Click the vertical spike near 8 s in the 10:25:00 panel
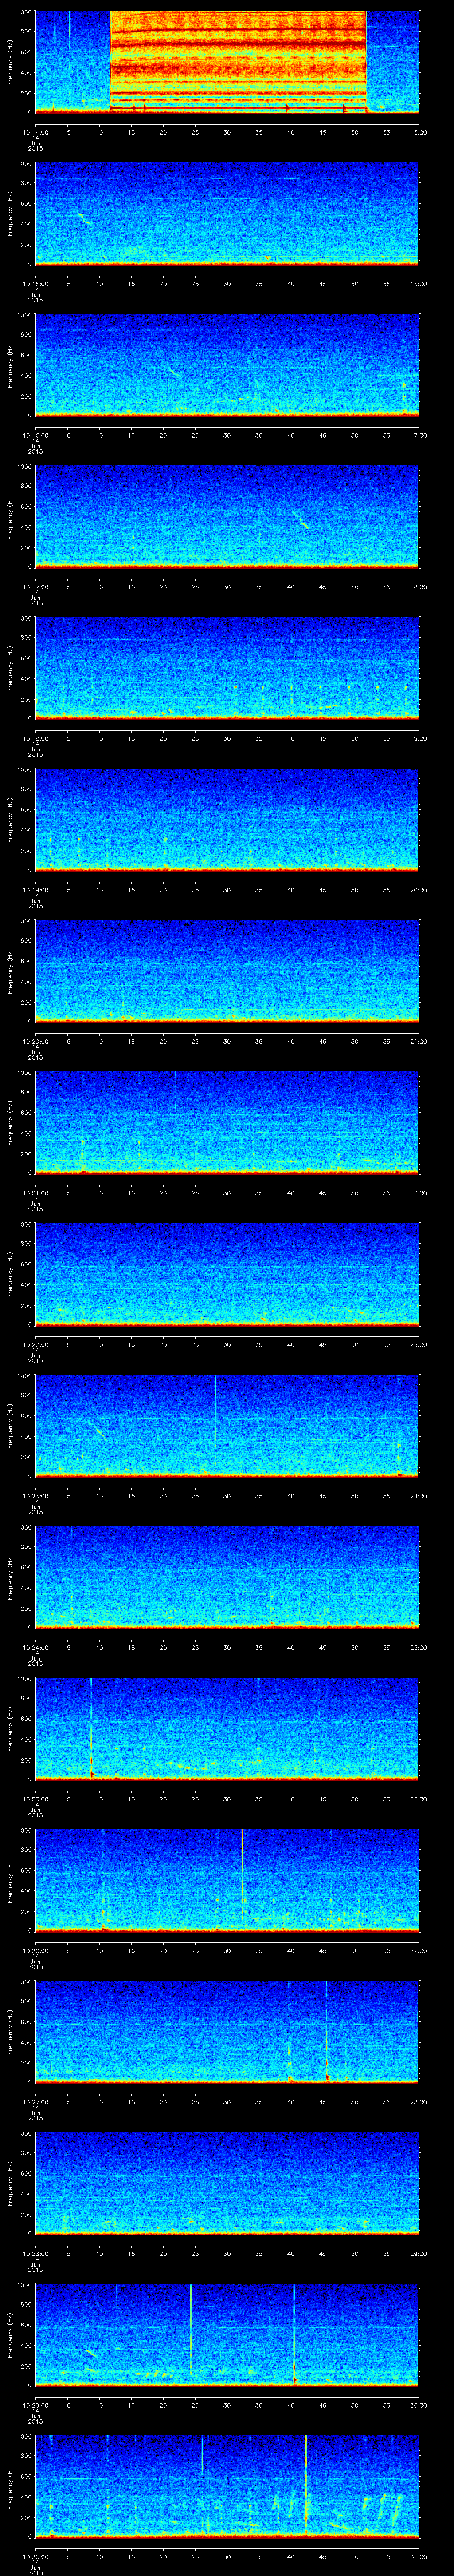The width and height of the screenshot is (454, 2576). (92, 1727)
